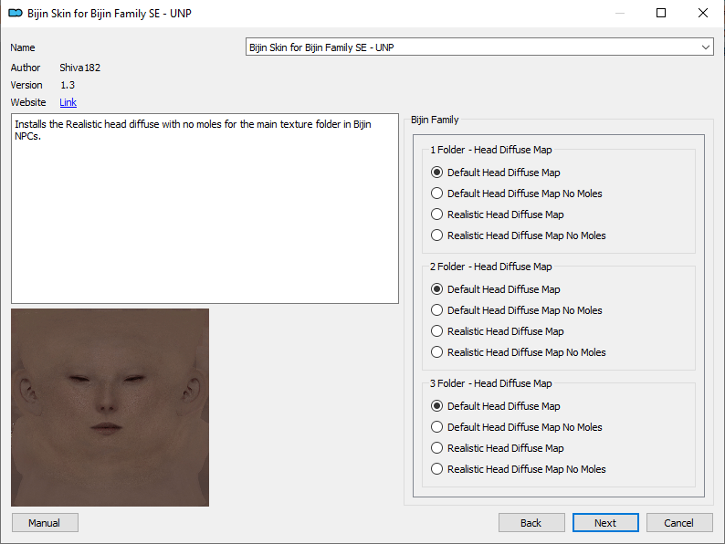Select Default Head Diffuse Map in 2 Folder

(x=495, y=289)
